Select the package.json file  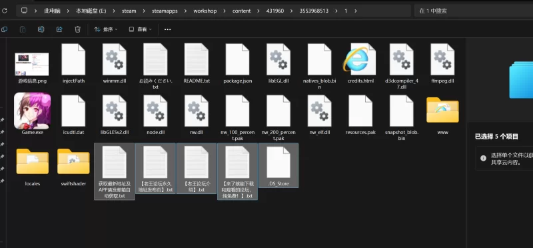pos(238,64)
